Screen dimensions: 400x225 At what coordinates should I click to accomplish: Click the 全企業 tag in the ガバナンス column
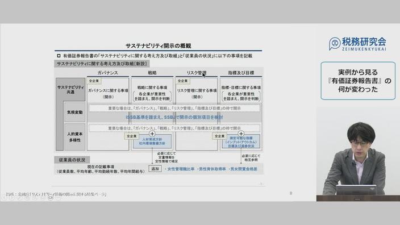click(x=94, y=81)
